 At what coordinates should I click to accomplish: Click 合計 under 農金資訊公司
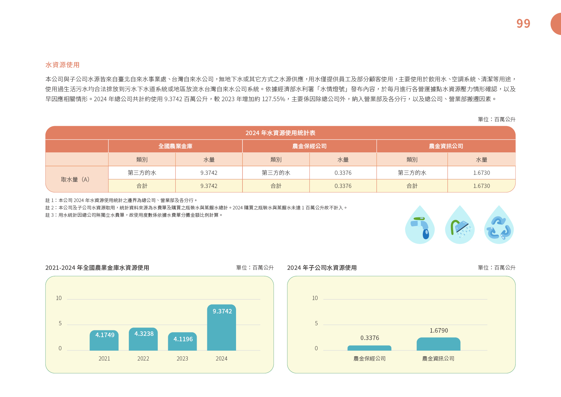click(x=412, y=186)
